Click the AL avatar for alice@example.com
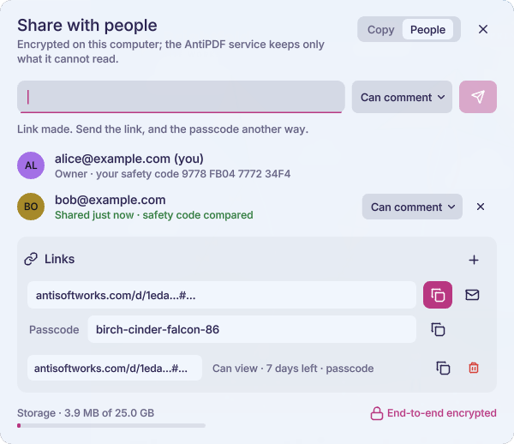 pyautogui.click(x=31, y=165)
